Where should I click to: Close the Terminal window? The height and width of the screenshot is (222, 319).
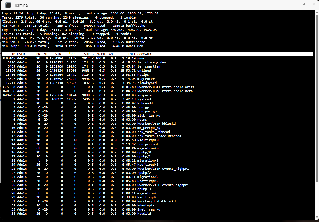tap(314, 4)
